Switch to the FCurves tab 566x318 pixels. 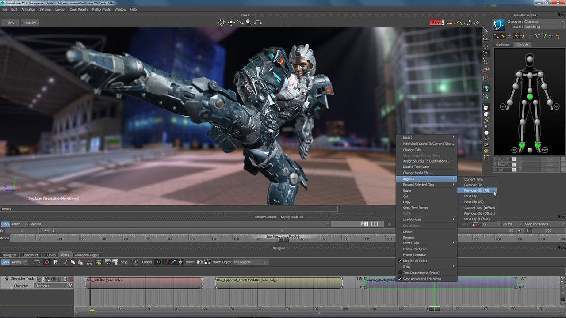pyautogui.click(x=50, y=255)
